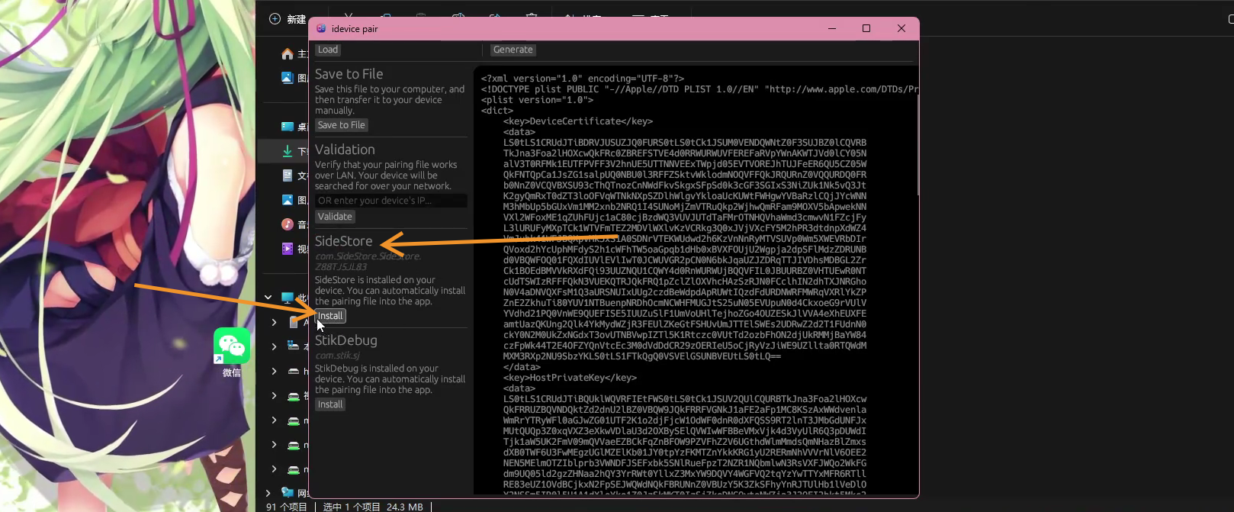Expand the first item under This PC
1234x512 pixels.
click(x=274, y=323)
